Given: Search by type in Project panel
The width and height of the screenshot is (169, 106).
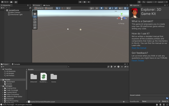Looking at the screenshot, I should click(111, 67).
